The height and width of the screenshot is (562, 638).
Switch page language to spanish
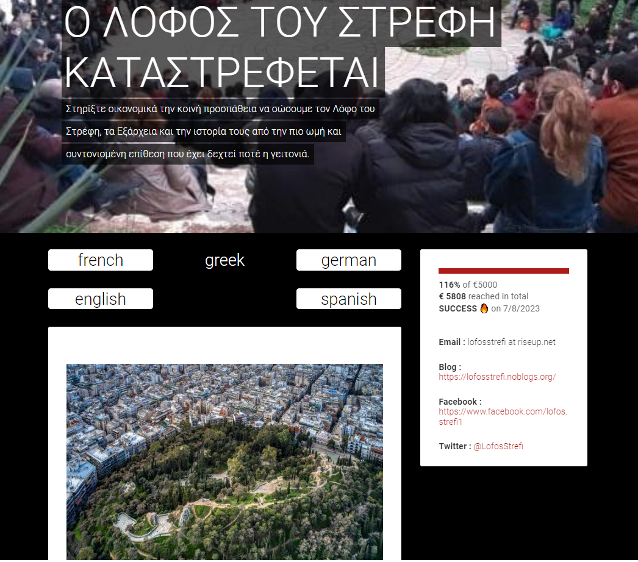tap(349, 299)
